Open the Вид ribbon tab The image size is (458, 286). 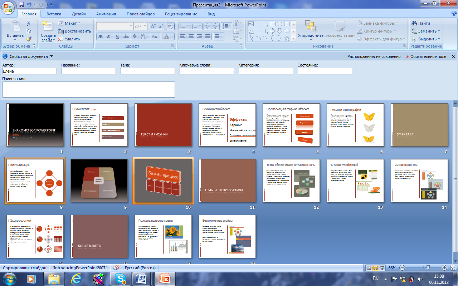[x=211, y=14]
